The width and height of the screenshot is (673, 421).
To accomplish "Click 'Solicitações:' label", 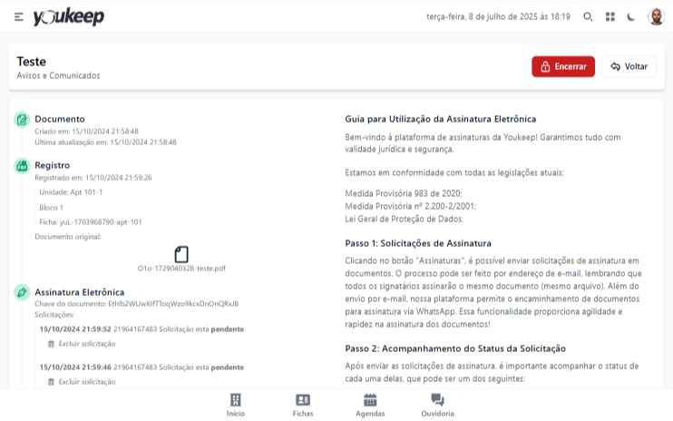I will (54, 315).
